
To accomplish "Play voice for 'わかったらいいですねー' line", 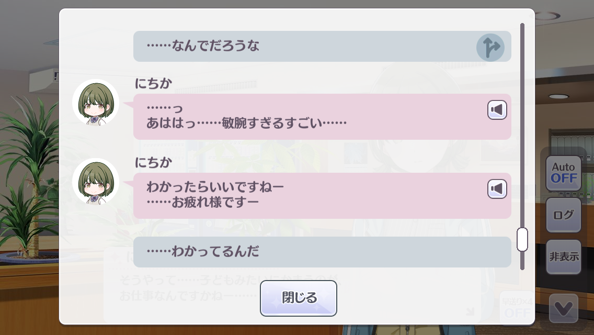I will tap(497, 189).
